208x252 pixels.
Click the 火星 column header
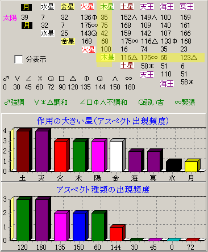(x=87, y=7)
